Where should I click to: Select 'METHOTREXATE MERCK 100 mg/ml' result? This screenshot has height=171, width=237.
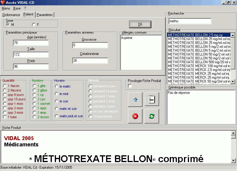[199, 66]
